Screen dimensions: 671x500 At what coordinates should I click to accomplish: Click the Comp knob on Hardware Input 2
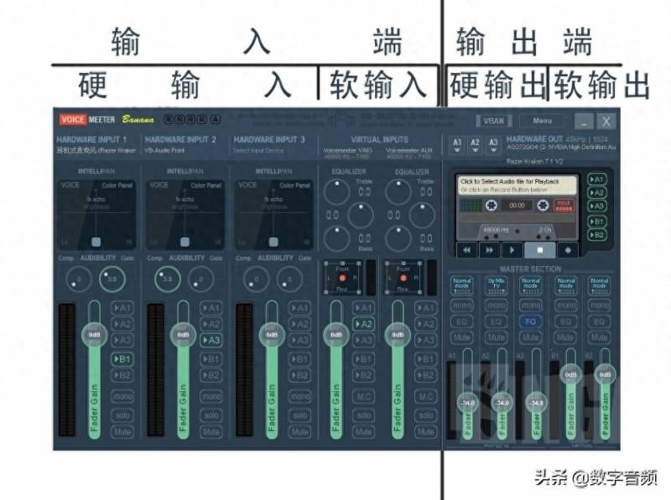[x=167, y=279]
